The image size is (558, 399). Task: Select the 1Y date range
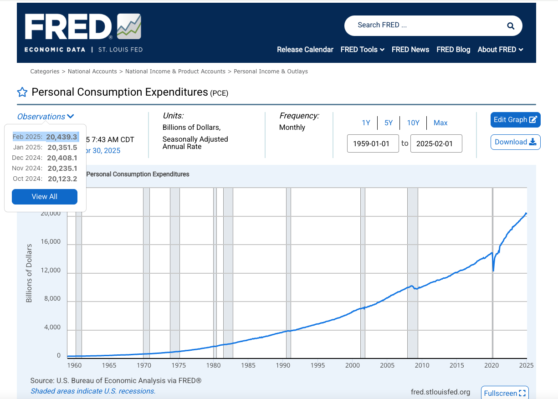click(x=366, y=123)
